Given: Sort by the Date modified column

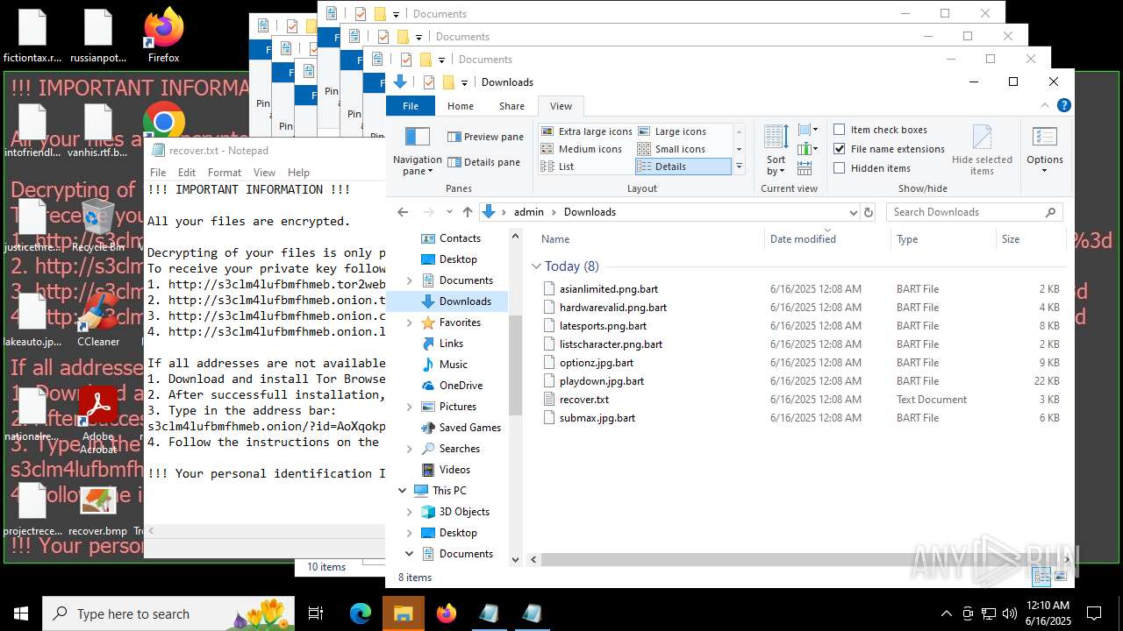Looking at the screenshot, I should click(827, 238).
